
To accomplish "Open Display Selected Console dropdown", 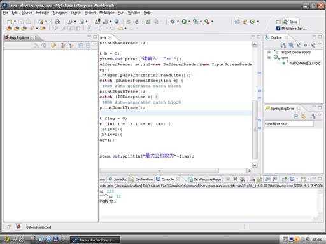I will click(x=297, y=179).
